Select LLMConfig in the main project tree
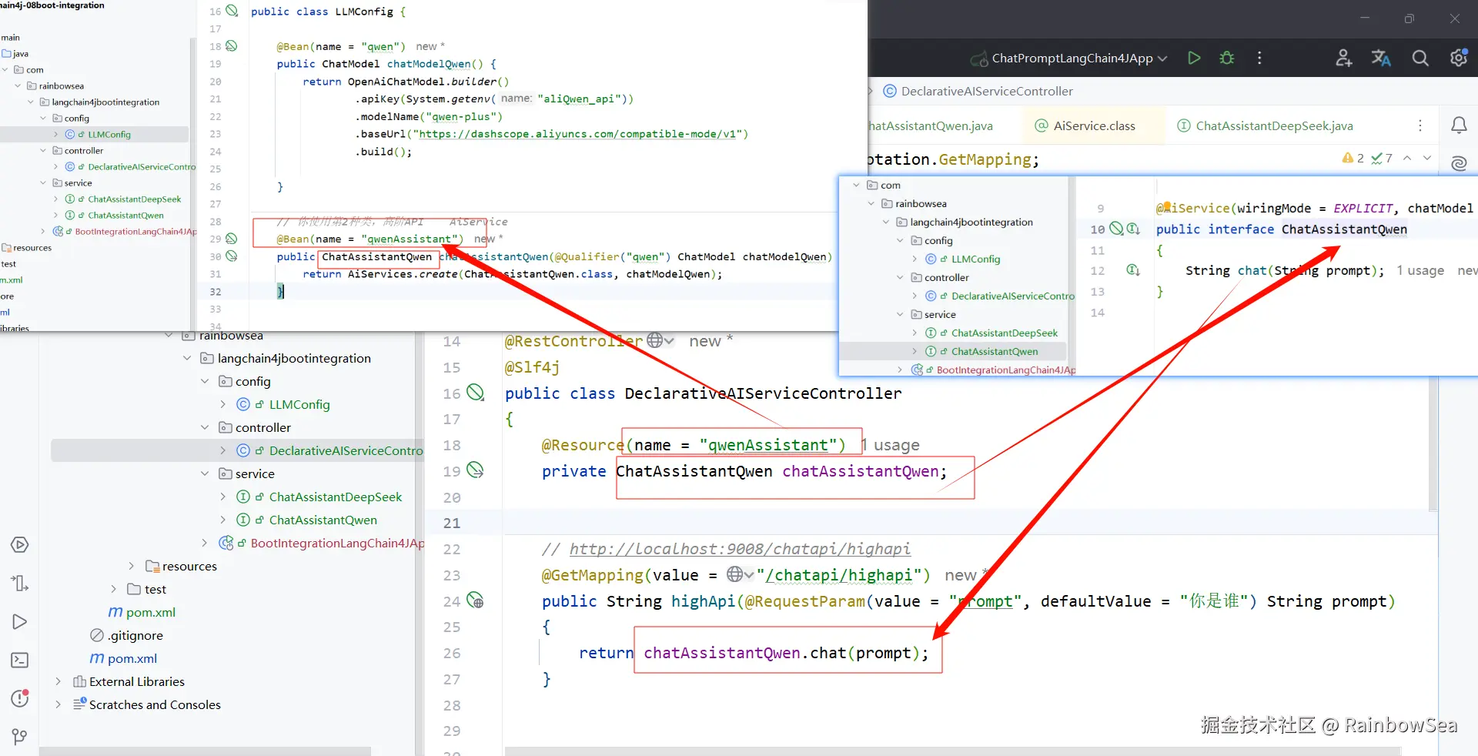Image resolution: width=1478 pixels, height=756 pixels. (299, 404)
